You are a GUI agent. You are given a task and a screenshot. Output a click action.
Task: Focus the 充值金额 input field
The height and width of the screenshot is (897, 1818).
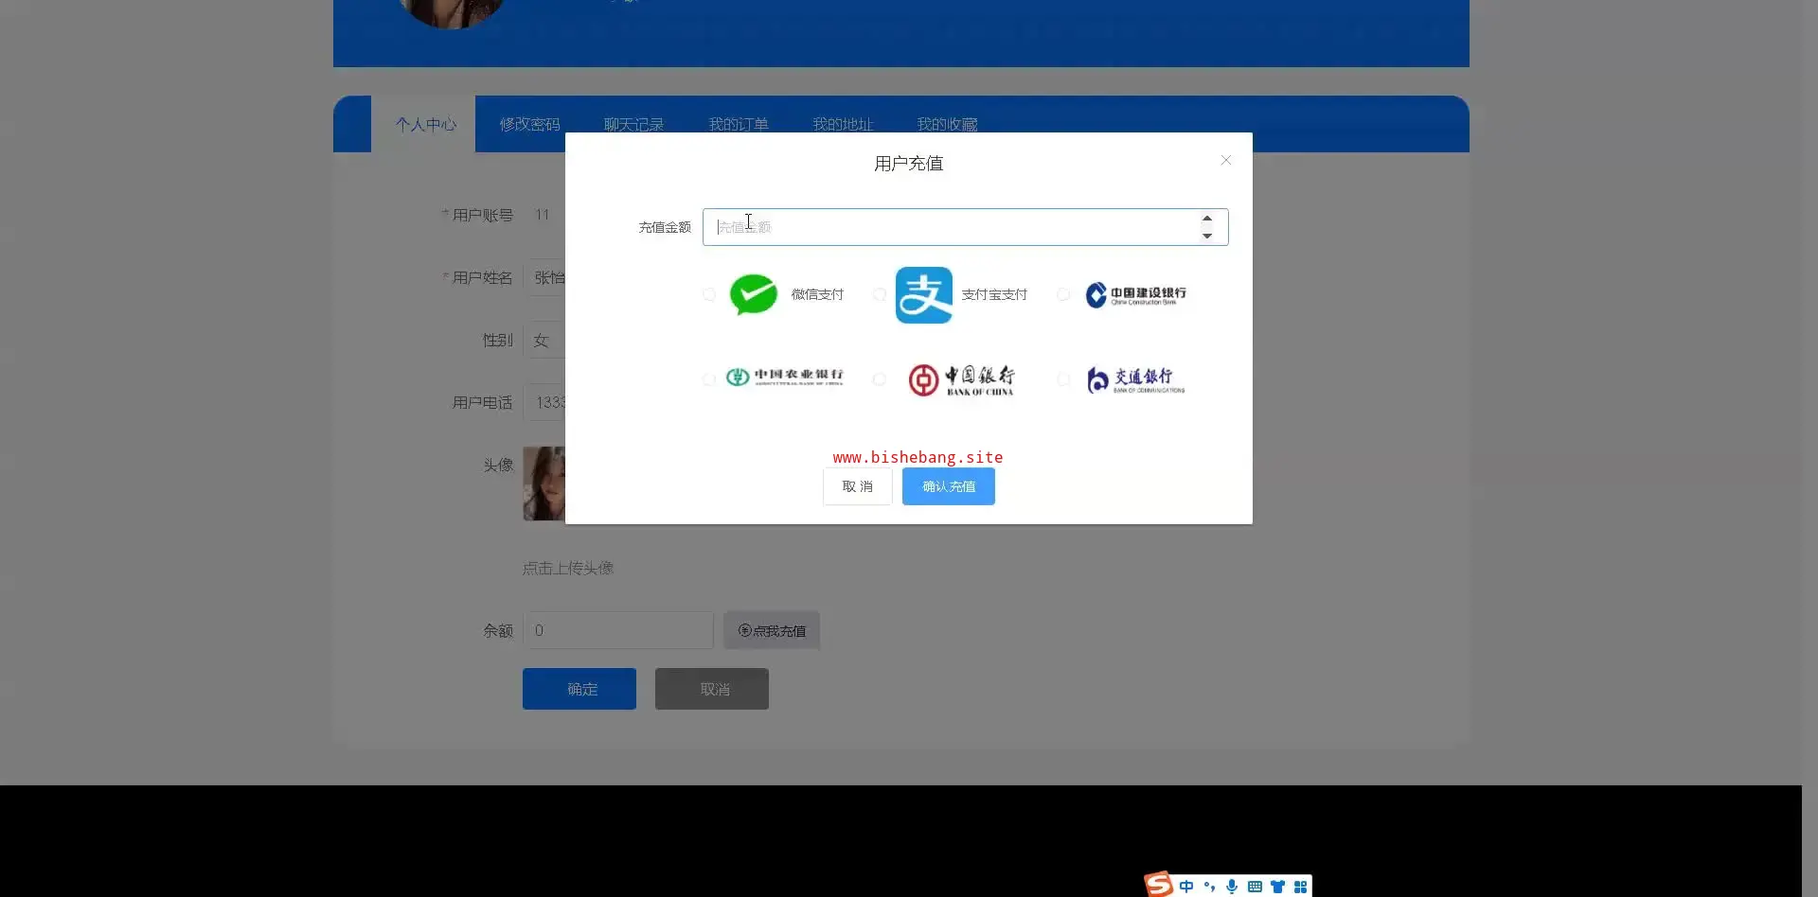coord(966,227)
